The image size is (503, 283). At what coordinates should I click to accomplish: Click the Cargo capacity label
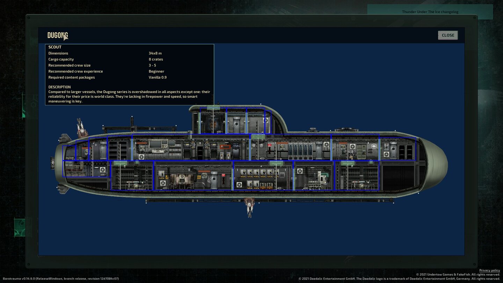coord(61,59)
